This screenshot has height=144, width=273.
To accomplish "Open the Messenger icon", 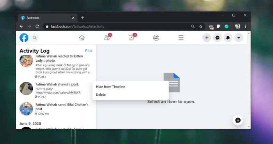I will (217, 38).
